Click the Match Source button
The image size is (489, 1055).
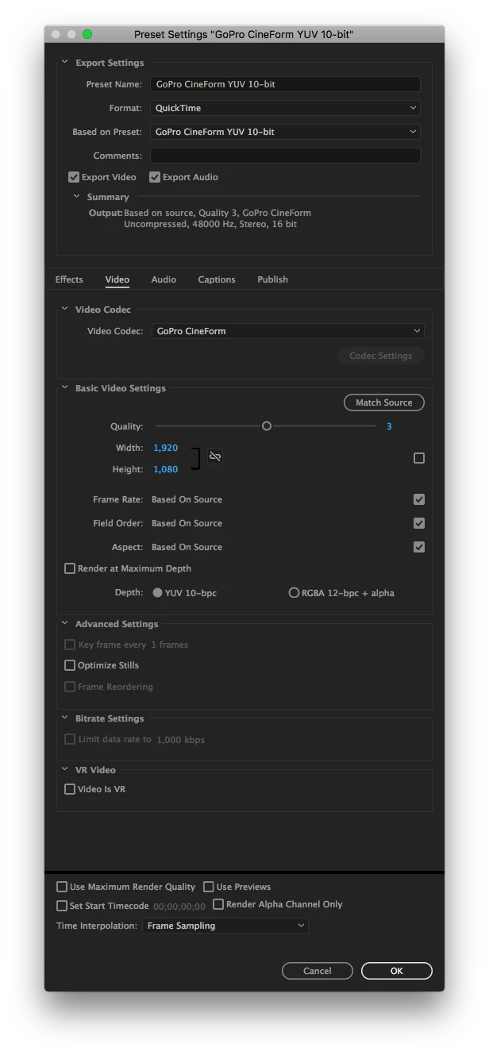tap(384, 402)
